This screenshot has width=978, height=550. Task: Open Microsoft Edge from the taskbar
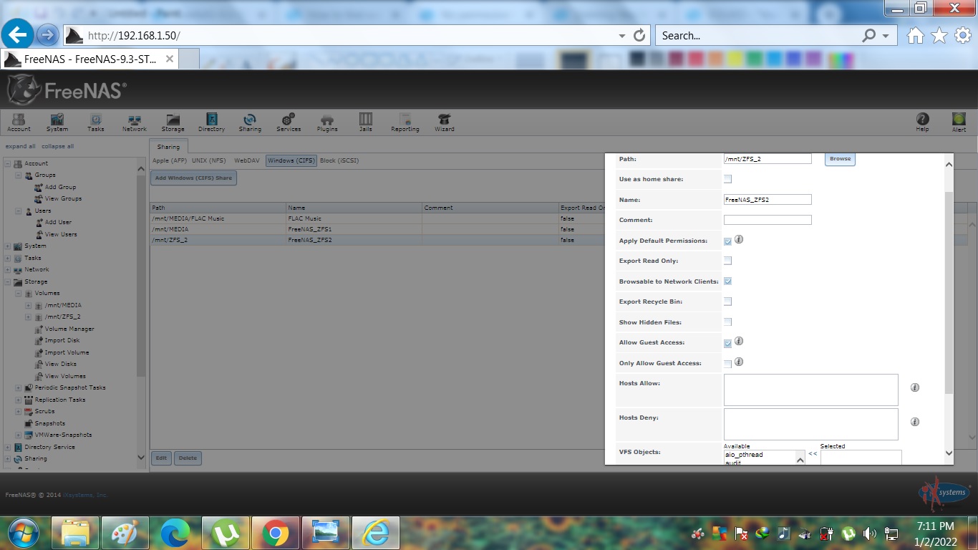point(175,533)
